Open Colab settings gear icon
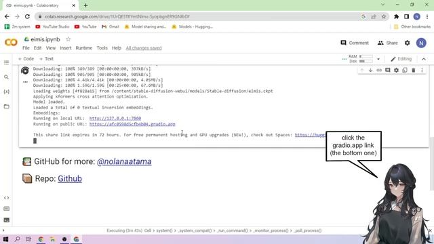The image size is (434, 244). click(x=407, y=43)
